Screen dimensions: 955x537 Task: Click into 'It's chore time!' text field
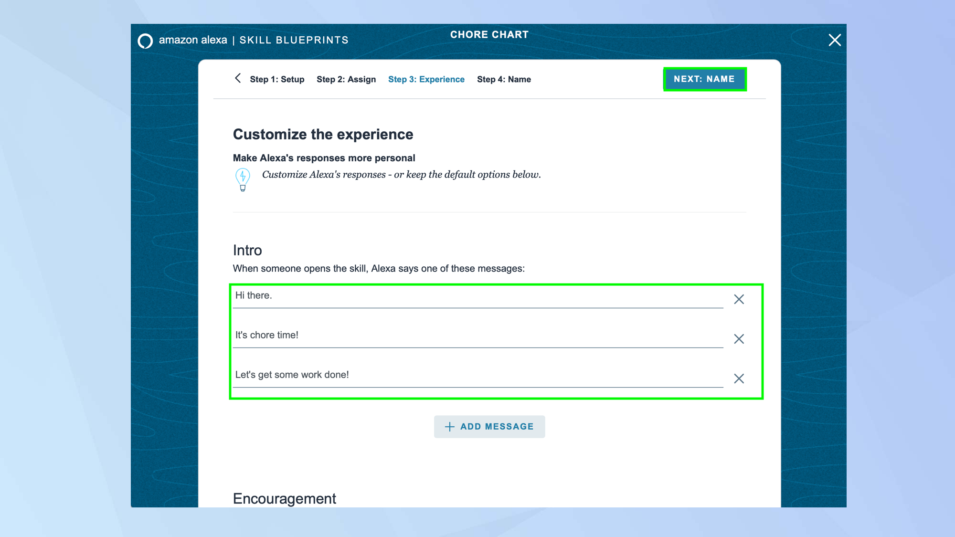tap(477, 336)
